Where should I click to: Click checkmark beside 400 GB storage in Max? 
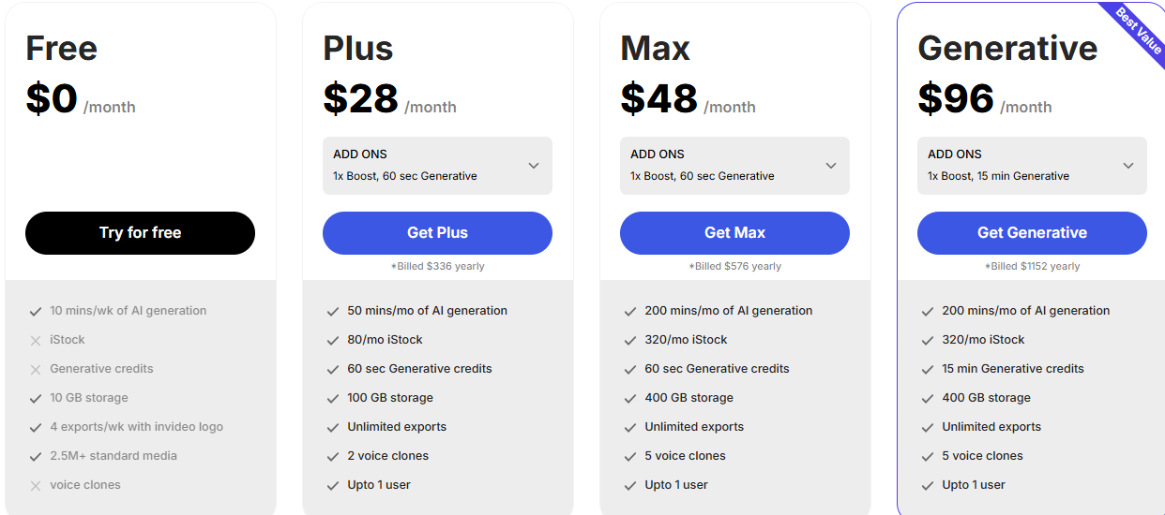click(630, 398)
